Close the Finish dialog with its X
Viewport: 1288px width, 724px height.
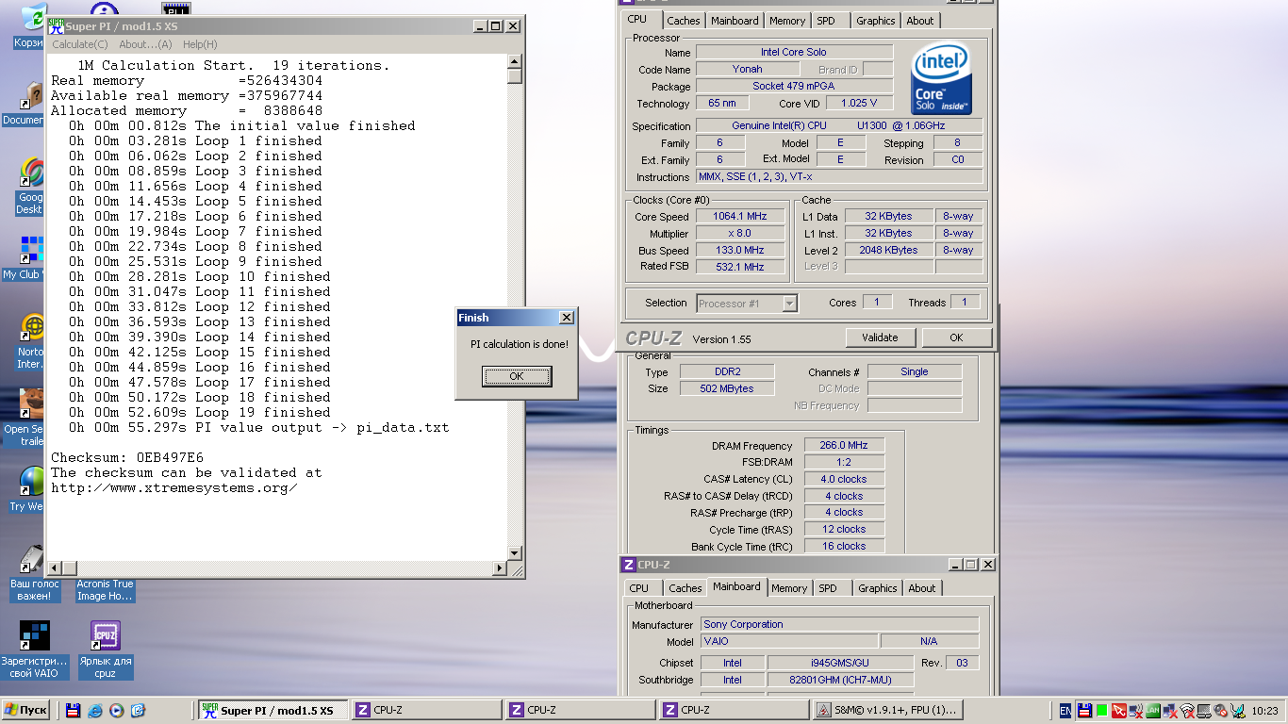click(566, 318)
